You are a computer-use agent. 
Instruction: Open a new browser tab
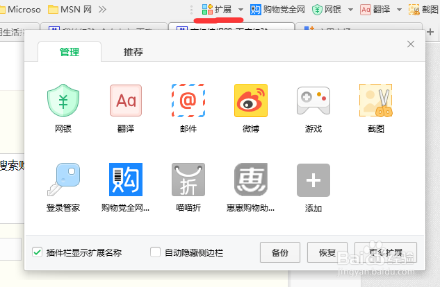point(430,32)
